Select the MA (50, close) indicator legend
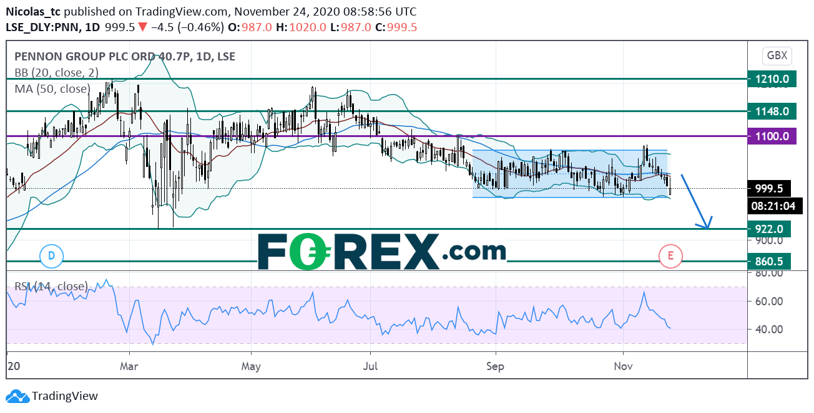Image resolution: width=814 pixels, height=413 pixels. point(52,88)
